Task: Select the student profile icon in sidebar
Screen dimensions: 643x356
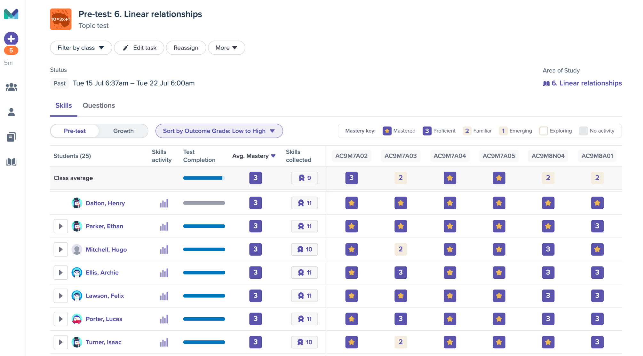Action: [11, 112]
